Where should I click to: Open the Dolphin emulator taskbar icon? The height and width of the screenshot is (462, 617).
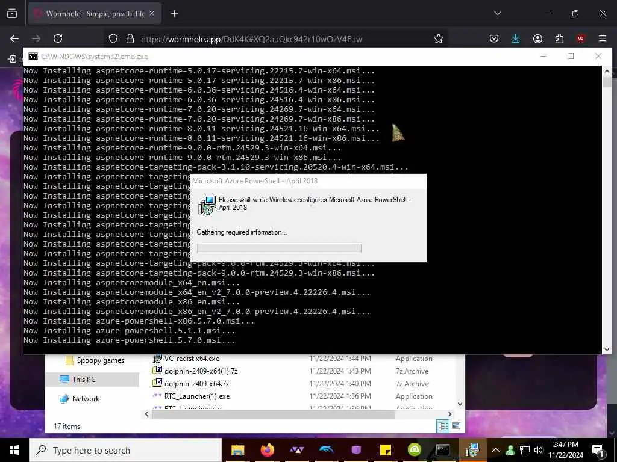pos(326,450)
